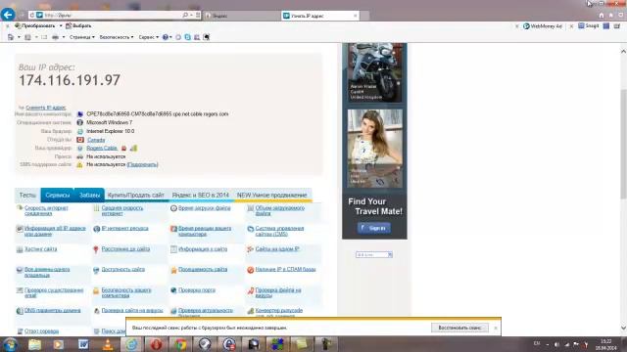627x352 pixels.
Task: Click the Выбрать toolbar button
Action: [78, 25]
